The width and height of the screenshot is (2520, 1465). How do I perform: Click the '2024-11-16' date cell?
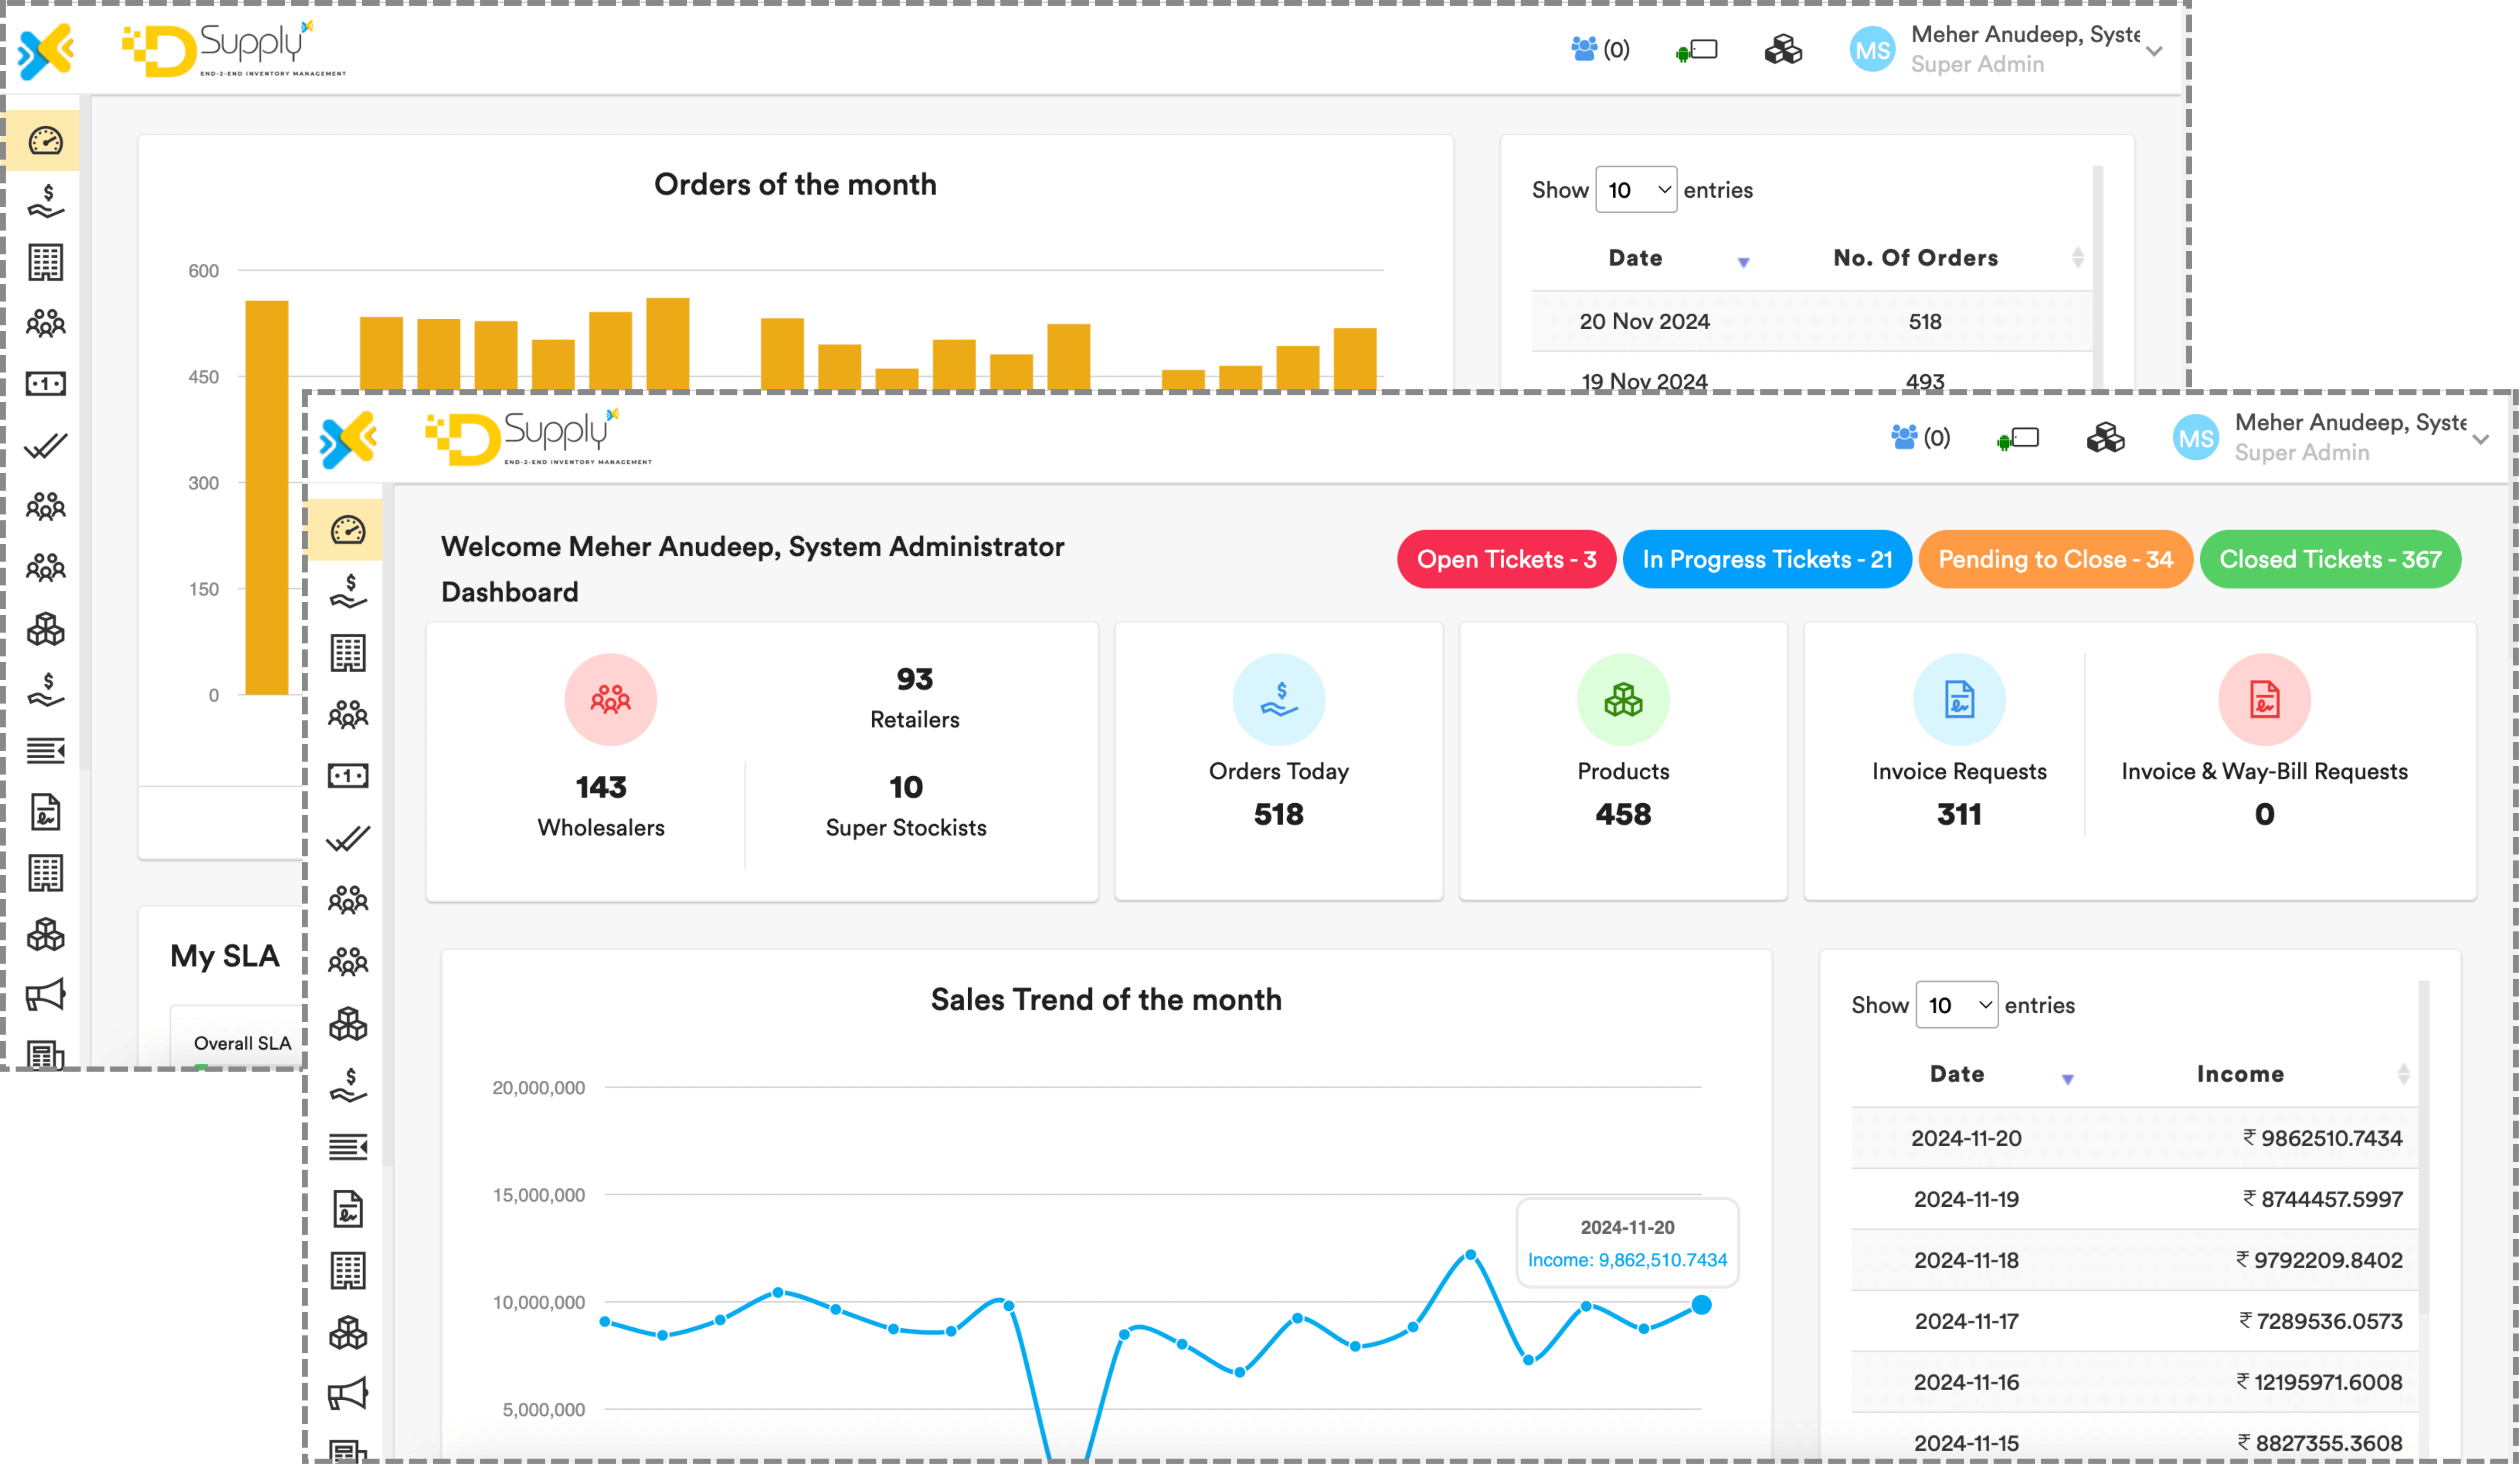pos(1966,1382)
